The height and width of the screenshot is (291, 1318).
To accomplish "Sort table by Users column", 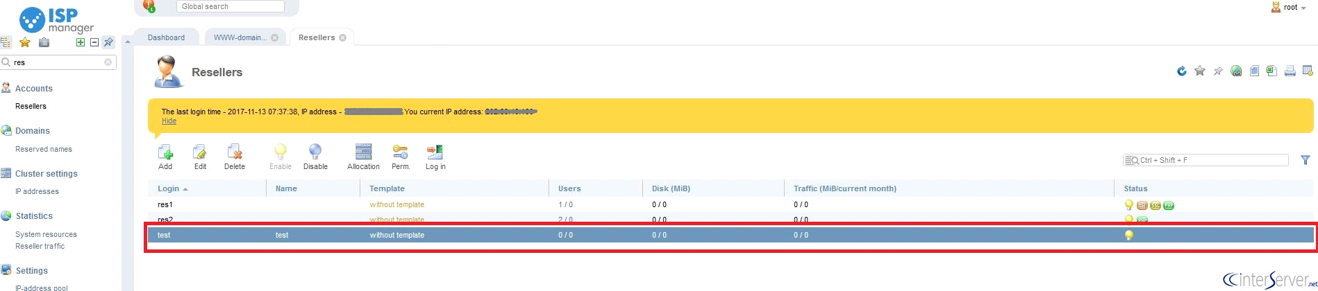I will coord(596,188).
